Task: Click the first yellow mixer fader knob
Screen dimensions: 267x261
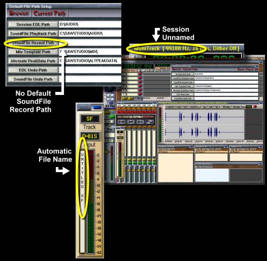Action: [x=128, y=170]
